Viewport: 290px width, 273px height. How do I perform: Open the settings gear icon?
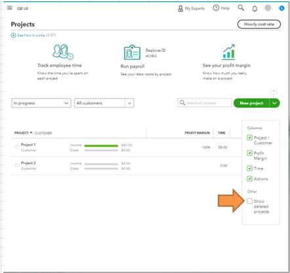click(x=268, y=8)
